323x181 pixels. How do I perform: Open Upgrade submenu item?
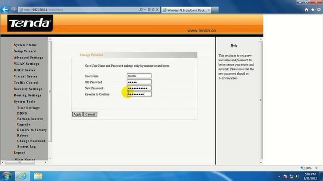(24, 124)
